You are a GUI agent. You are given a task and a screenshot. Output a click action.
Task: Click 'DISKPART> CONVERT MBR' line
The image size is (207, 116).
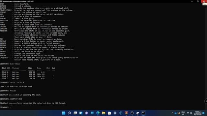(x=11, y=99)
